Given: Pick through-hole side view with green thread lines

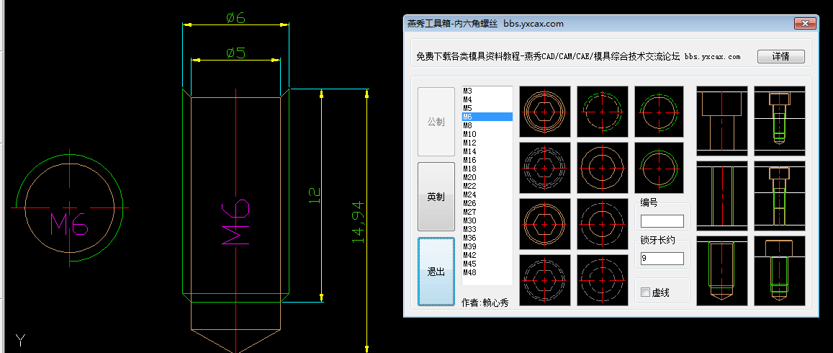Looking at the screenshot, I should click(x=722, y=196).
